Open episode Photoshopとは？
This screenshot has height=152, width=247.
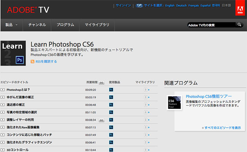click(x=18, y=90)
